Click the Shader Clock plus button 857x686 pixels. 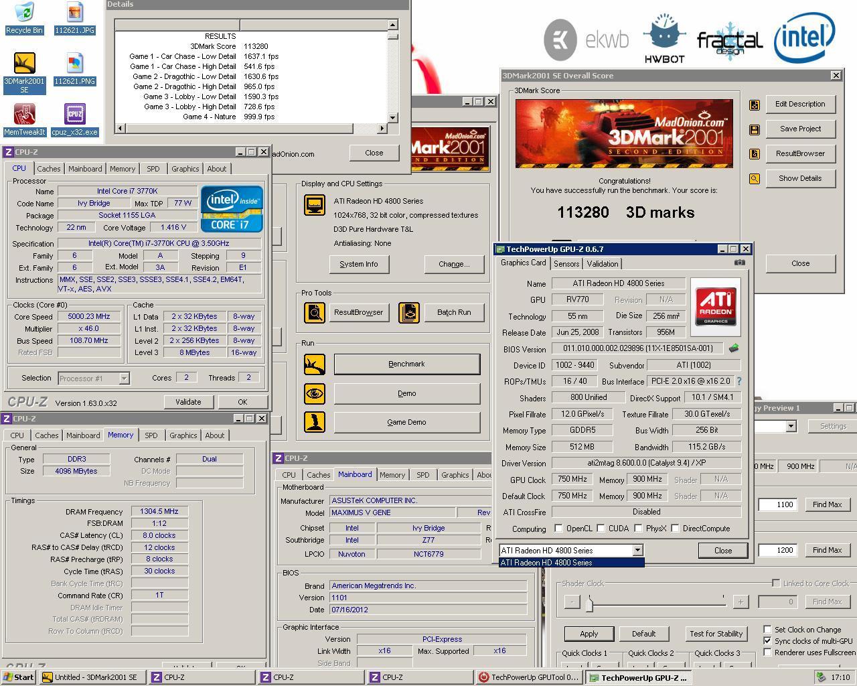pyautogui.click(x=741, y=602)
